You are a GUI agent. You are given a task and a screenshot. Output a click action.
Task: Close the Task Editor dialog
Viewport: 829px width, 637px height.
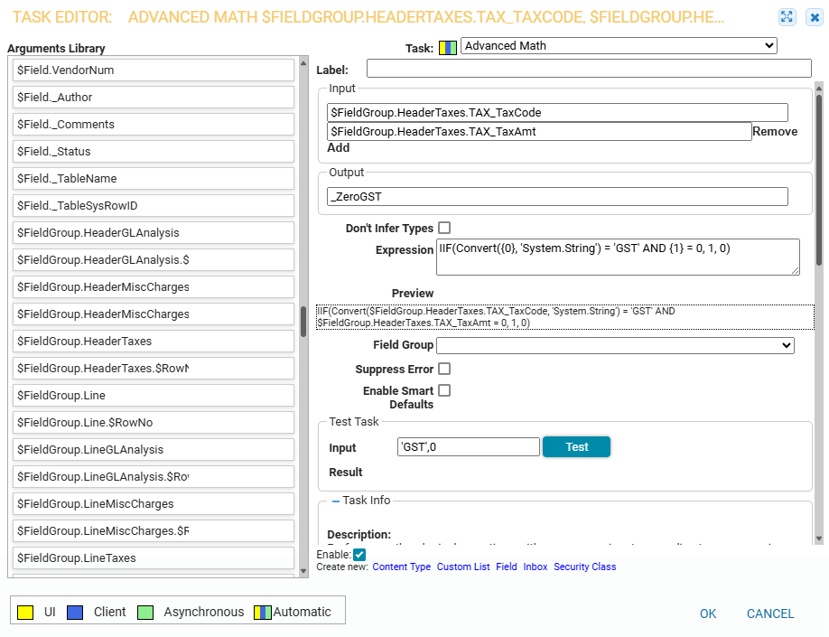pos(815,17)
